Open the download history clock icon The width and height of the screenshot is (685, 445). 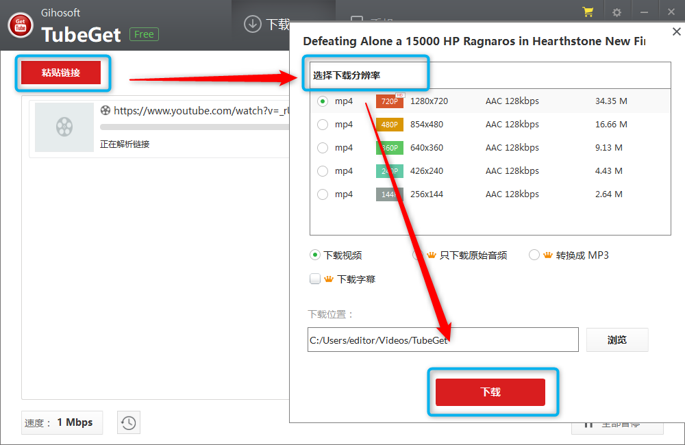pos(129,422)
